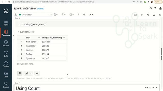Select the Yonkers cell

click(x=33, y=50)
